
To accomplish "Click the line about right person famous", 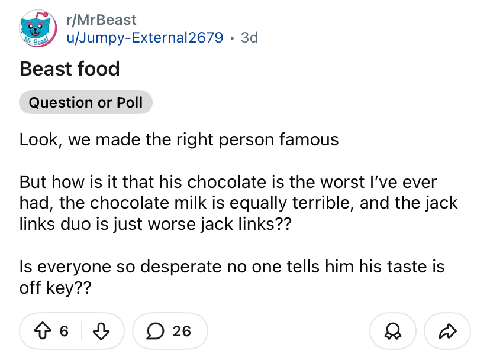I will (179, 139).
